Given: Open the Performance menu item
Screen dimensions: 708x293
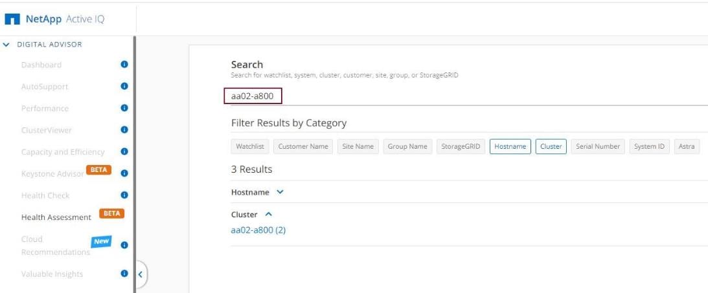Looking at the screenshot, I should pos(45,108).
